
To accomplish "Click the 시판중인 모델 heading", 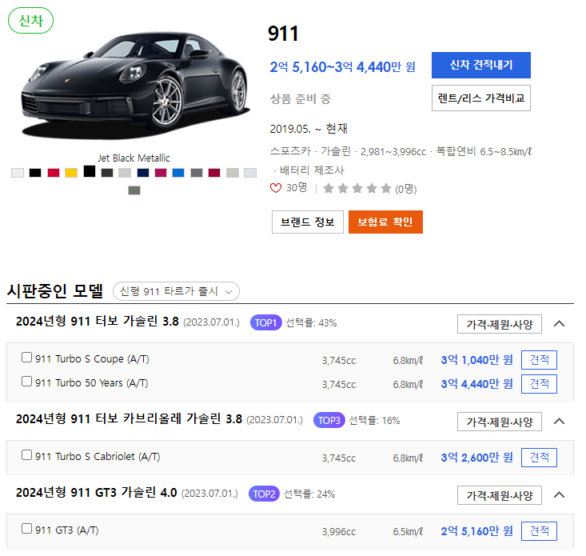I will [55, 291].
